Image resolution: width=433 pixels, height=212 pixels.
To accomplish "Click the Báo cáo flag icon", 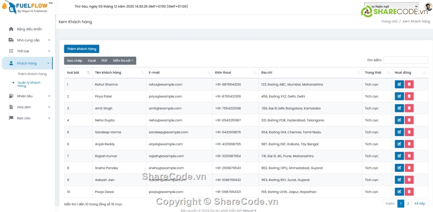I will coord(11,118).
